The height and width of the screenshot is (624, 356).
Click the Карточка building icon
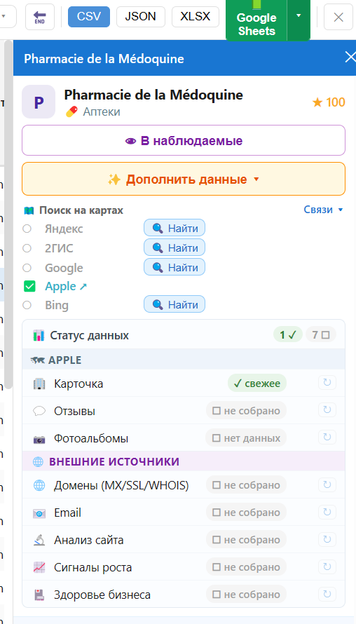pyautogui.click(x=39, y=384)
